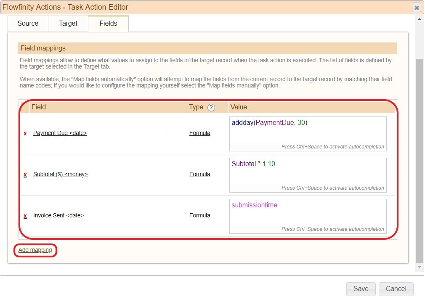The height and width of the screenshot is (299, 425).
Task: Open the Type column help icon
Action: pos(211,108)
